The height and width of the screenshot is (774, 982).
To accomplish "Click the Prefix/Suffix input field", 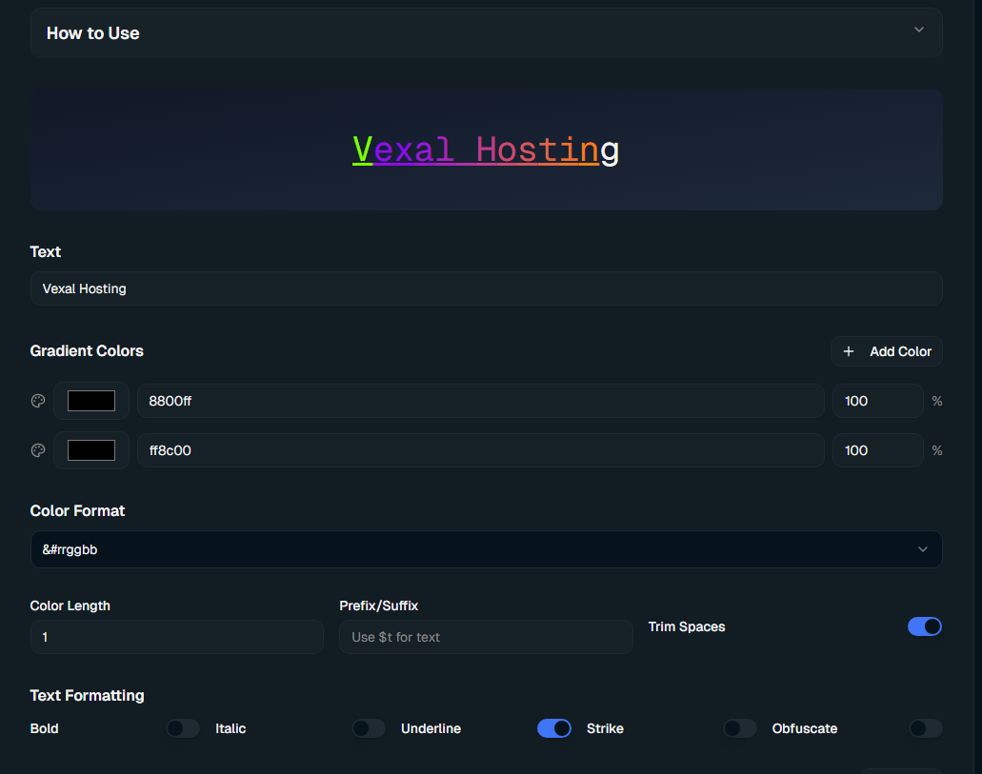I will click(x=486, y=637).
